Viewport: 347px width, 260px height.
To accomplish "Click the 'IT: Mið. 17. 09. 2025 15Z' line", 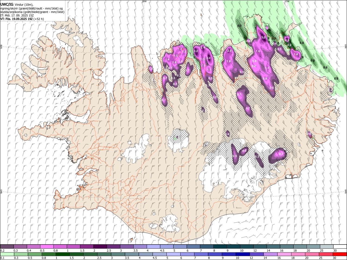I will [17, 15].
